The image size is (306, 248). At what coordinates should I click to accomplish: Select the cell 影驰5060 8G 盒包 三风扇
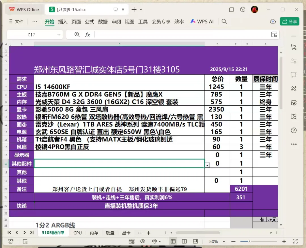[x=119, y=109]
